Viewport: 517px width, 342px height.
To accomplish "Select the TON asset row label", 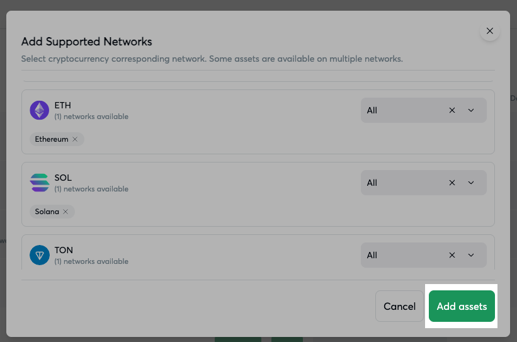I will tap(64, 250).
